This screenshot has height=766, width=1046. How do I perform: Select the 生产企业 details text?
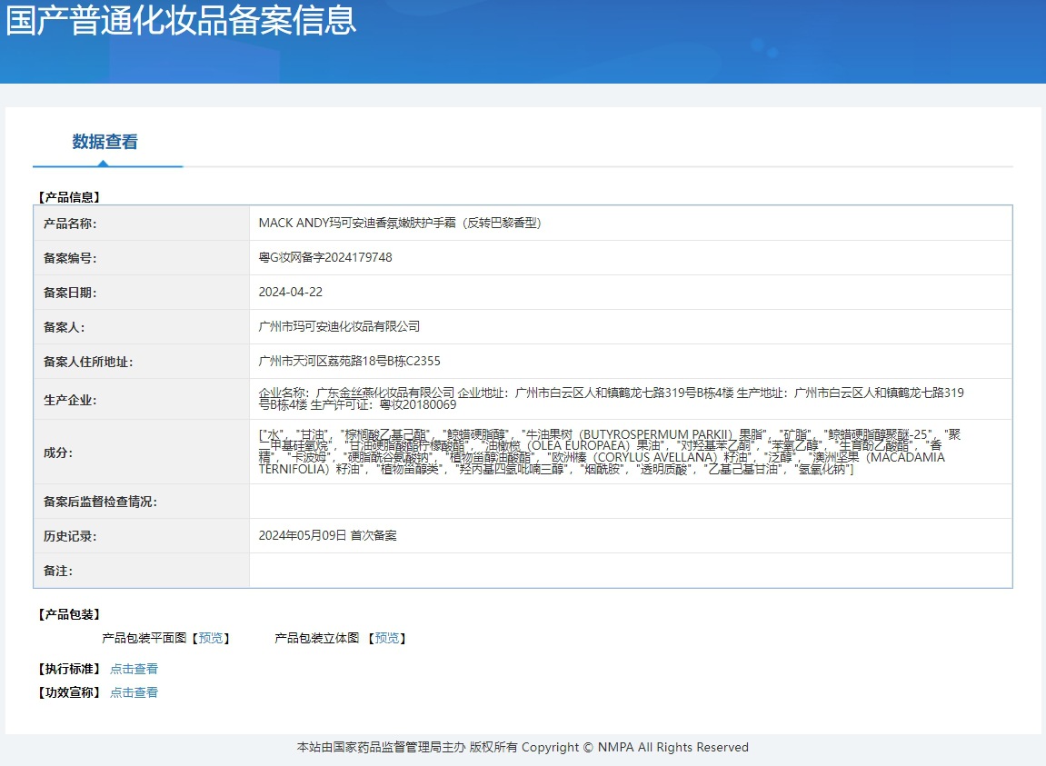(611, 399)
